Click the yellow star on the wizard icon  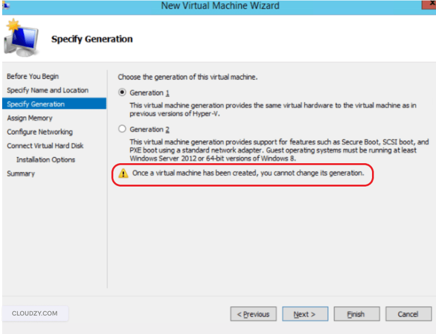coord(12,24)
